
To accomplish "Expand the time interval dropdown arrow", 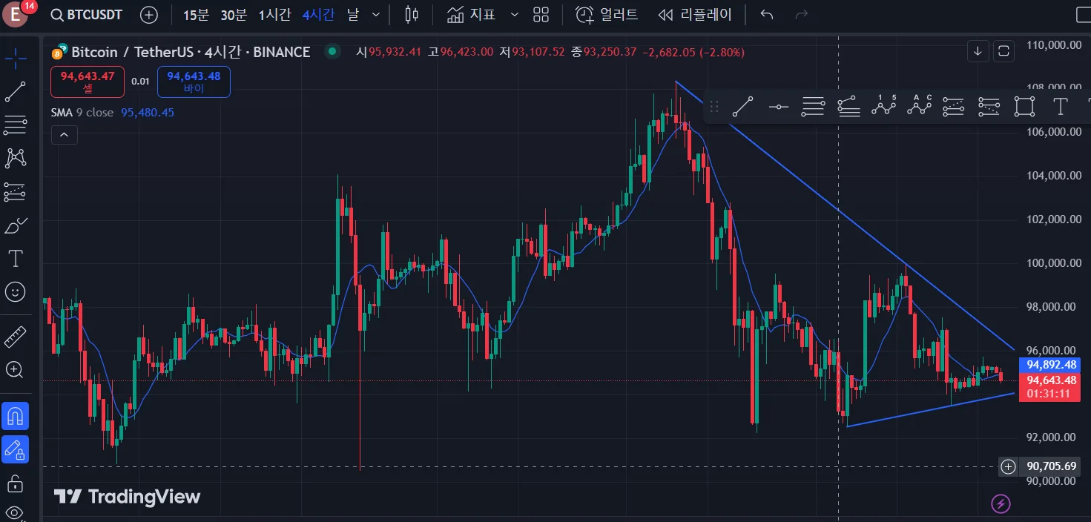I will 376,15.
